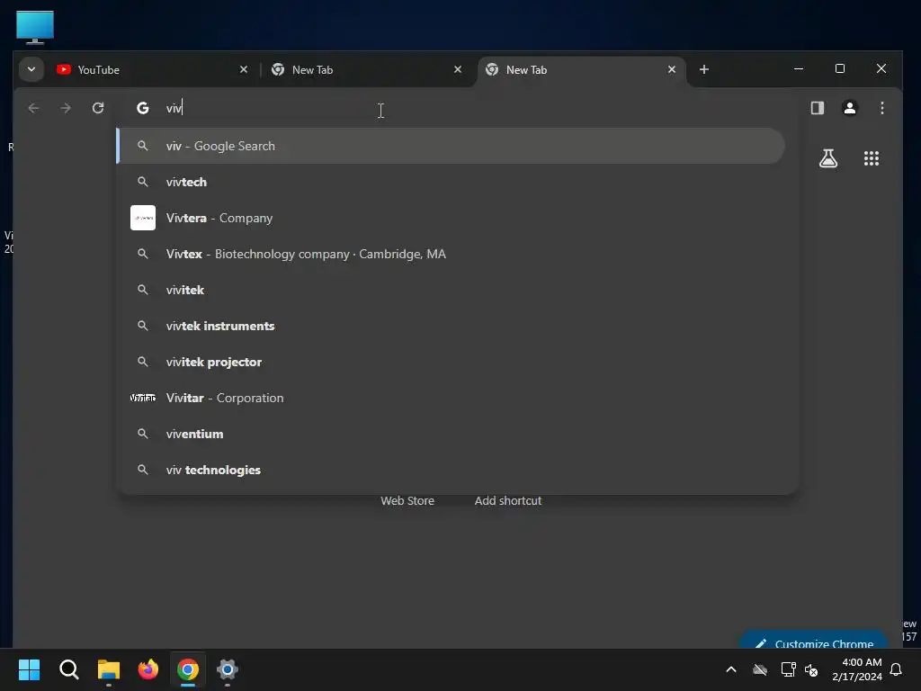Open the Windows Start menu
921x691 pixels.
[x=29, y=669]
